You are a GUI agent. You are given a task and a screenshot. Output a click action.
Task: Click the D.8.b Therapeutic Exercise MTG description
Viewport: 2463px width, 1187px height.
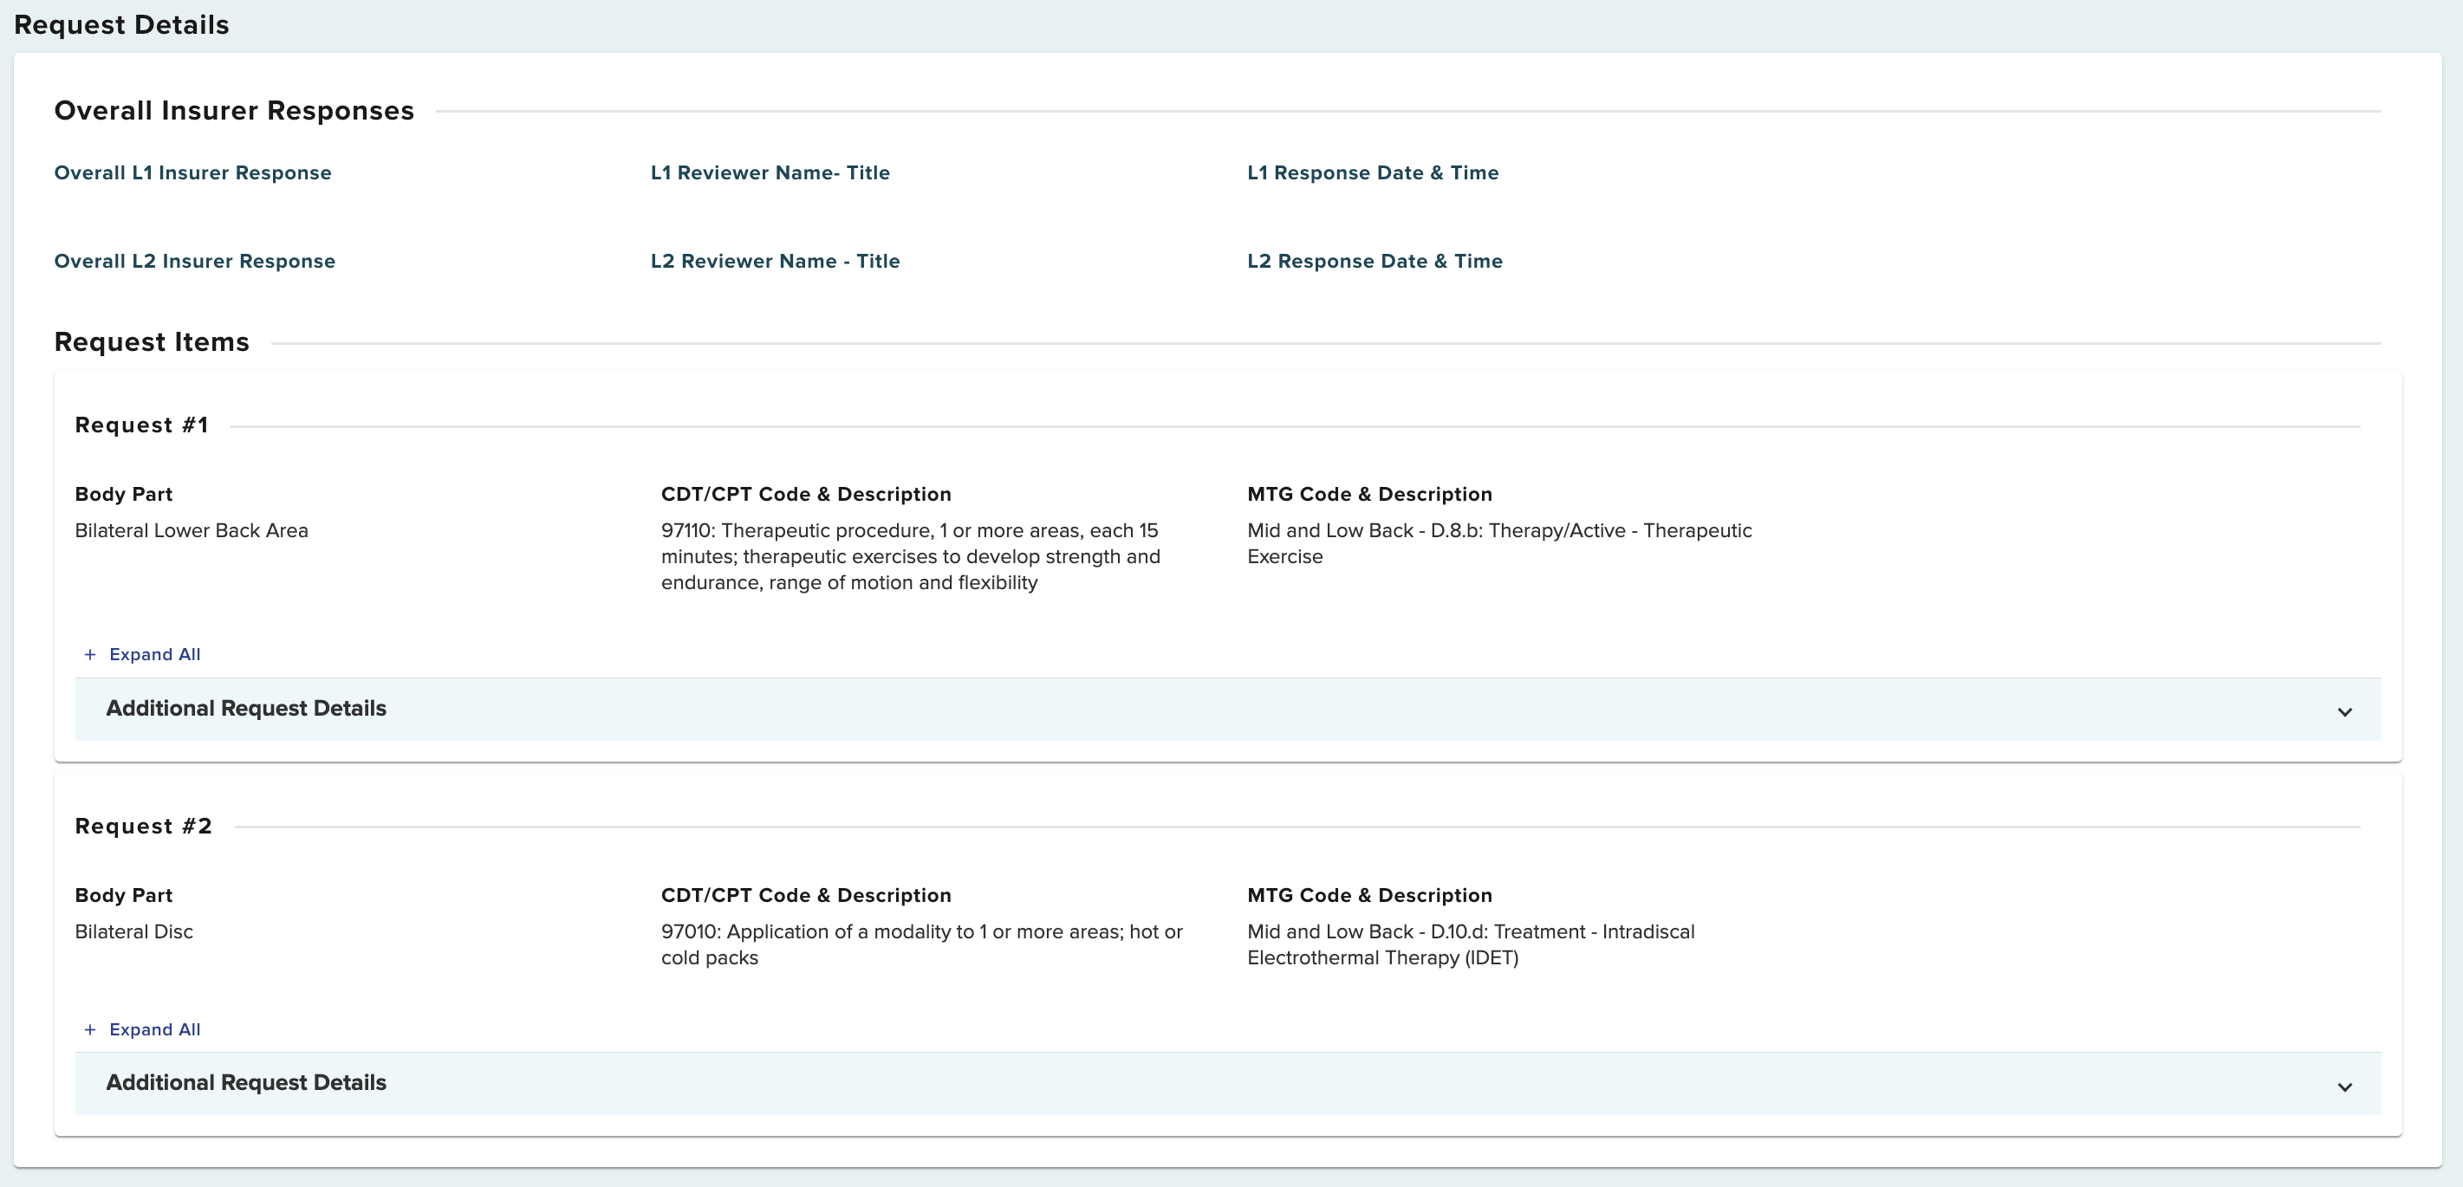(1498, 543)
